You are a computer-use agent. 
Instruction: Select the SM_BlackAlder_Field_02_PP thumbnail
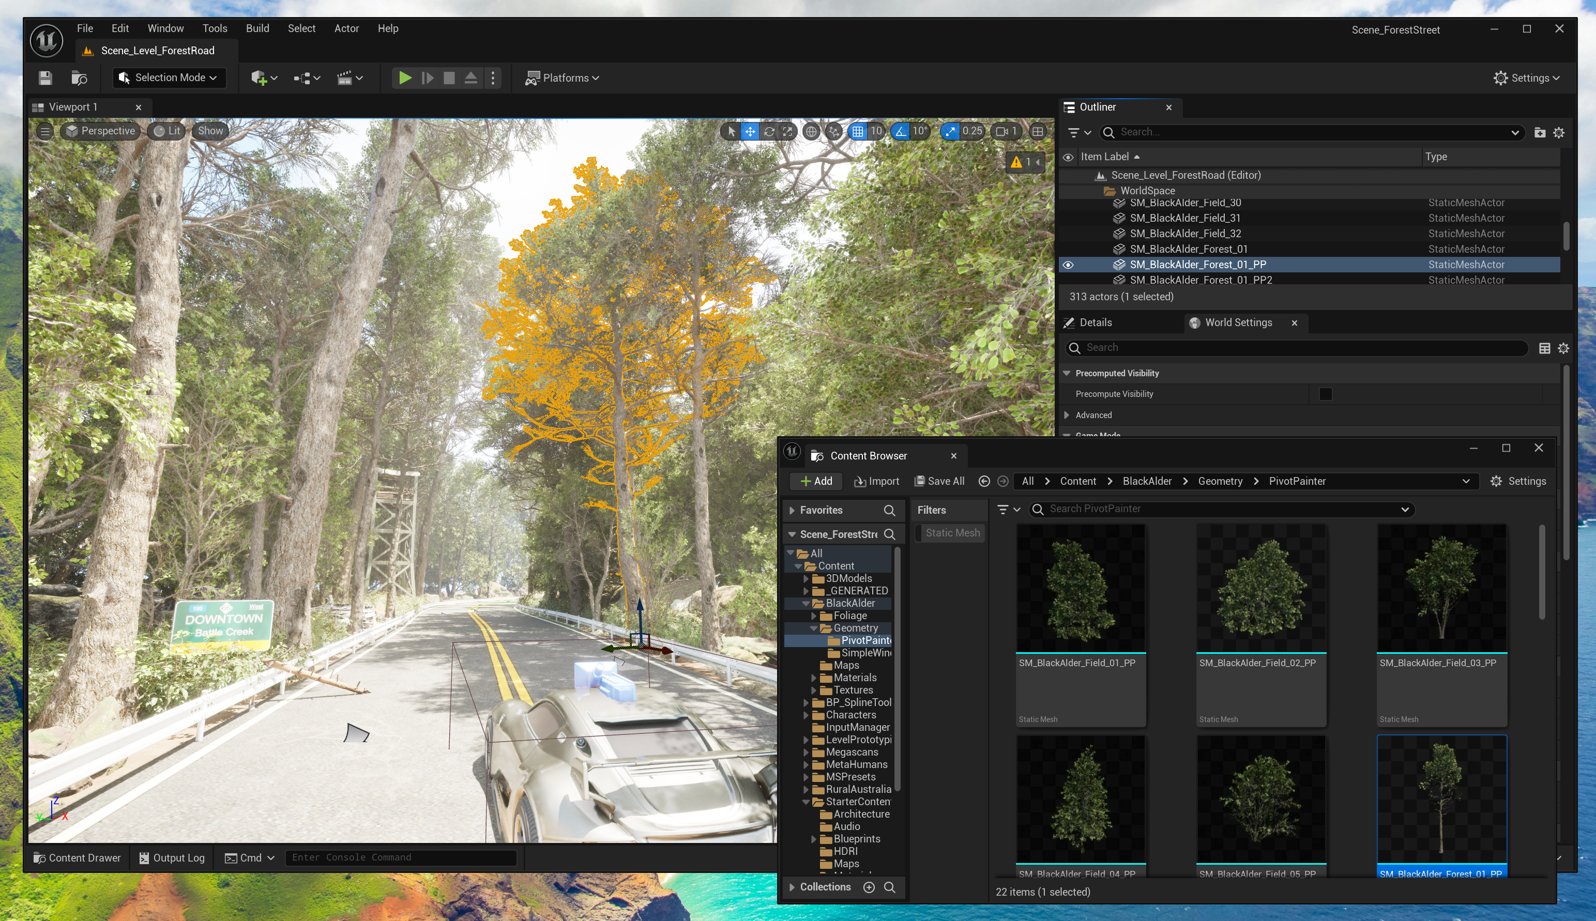click(1261, 588)
